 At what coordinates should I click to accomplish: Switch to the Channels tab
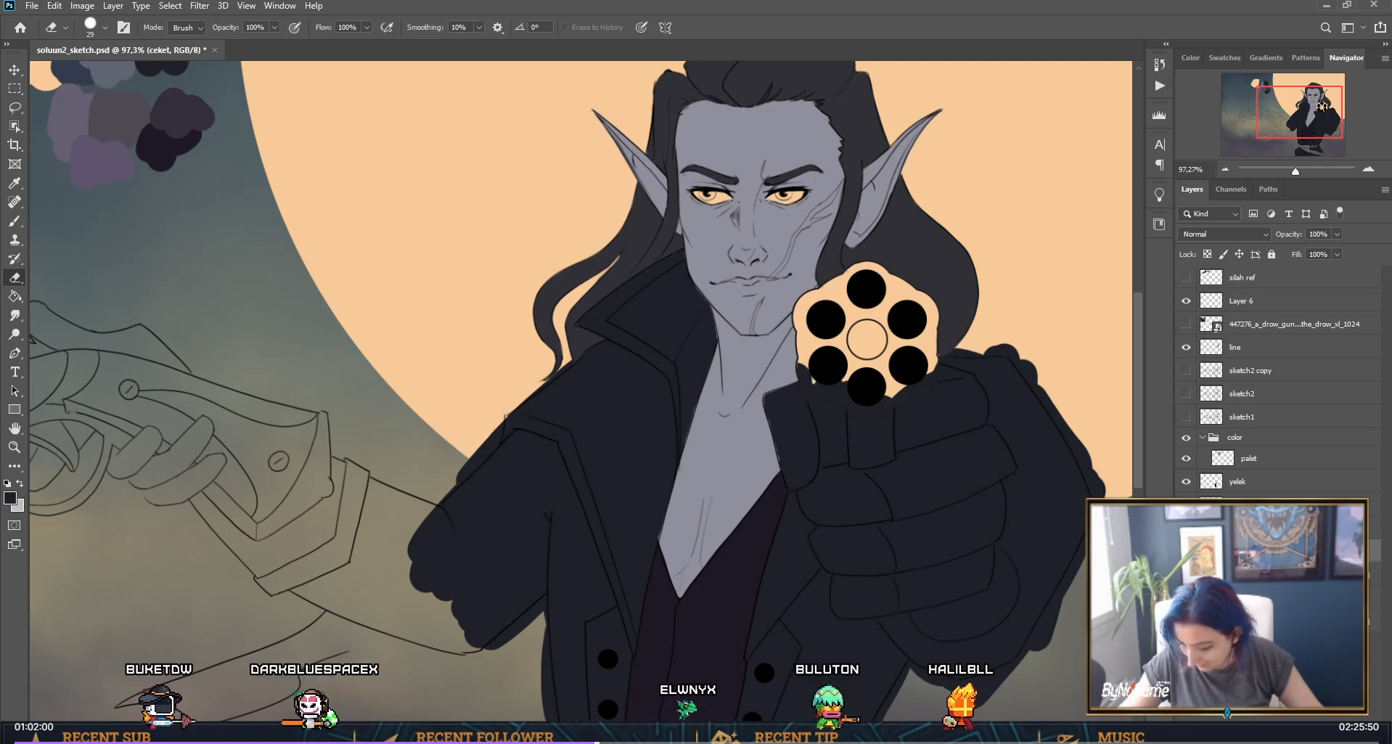(1231, 189)
